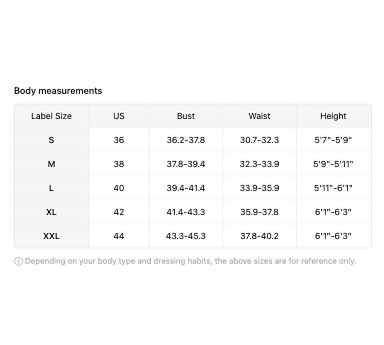Select bust value 43.3-45.3
384x345 pixels.
[186, 236]
